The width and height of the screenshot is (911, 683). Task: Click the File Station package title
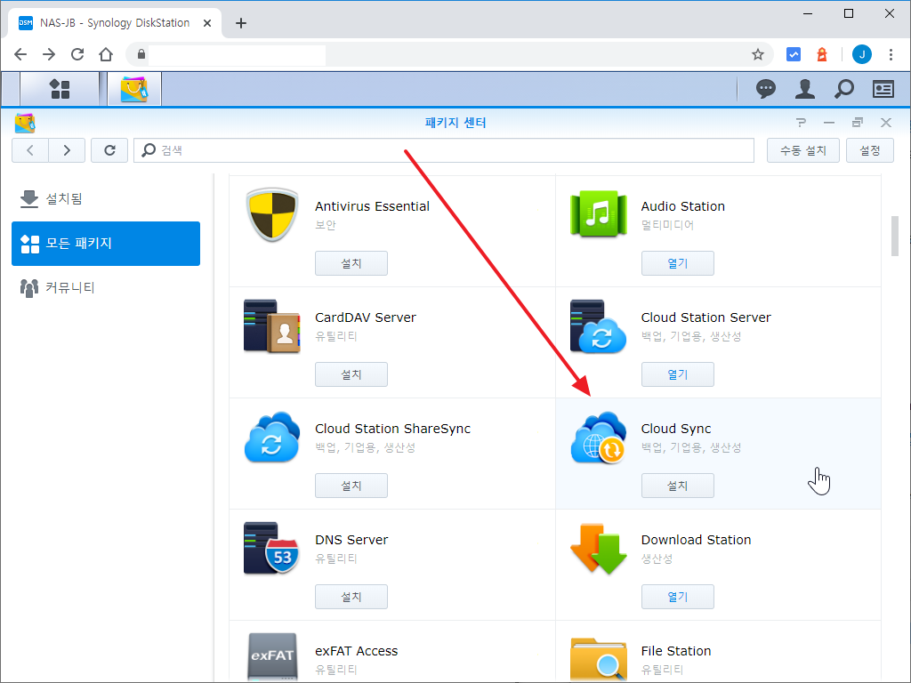[676, 651]
